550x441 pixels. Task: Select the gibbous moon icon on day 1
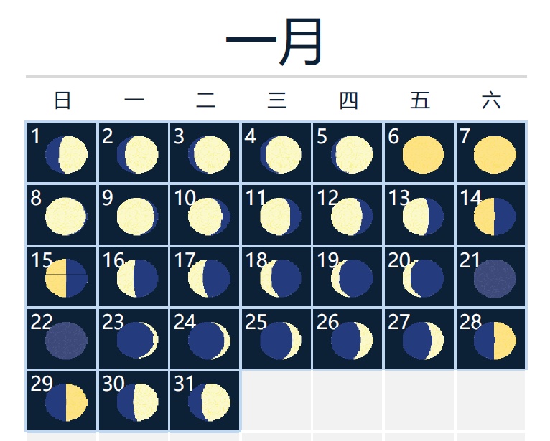pyautogui.click(x=66, y=155)
